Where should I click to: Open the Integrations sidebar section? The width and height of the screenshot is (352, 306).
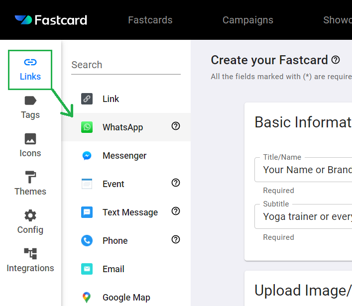[30, 260]
